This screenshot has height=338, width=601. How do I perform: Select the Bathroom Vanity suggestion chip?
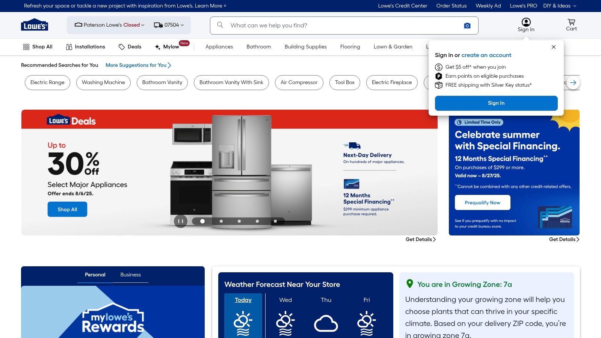click(x=162, y=83)
